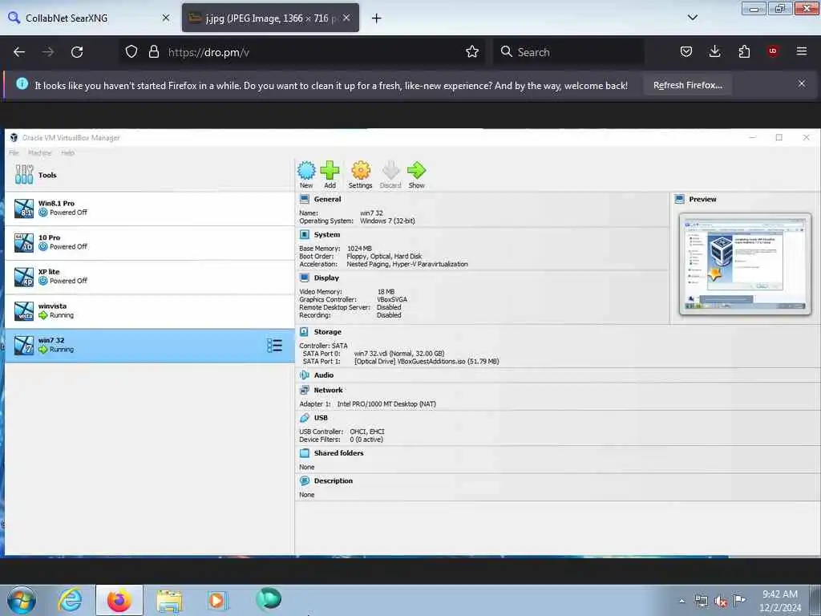Screen dimensions: 821x616
Task: Click the Description section icon
Action: tap(304, 481)
